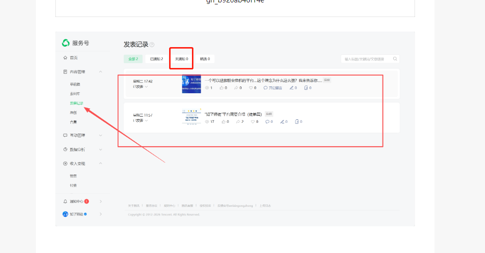Screen dimensions: 485x253
Task: Select the 未通知 0 filter tab
Action: click(x=181, y=59)
